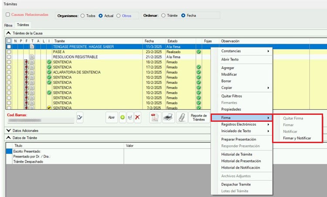This screenshot has height=197, width=327.
Task: Choose the Trámite ordering radio button
Action: click(x=163, y=16)
